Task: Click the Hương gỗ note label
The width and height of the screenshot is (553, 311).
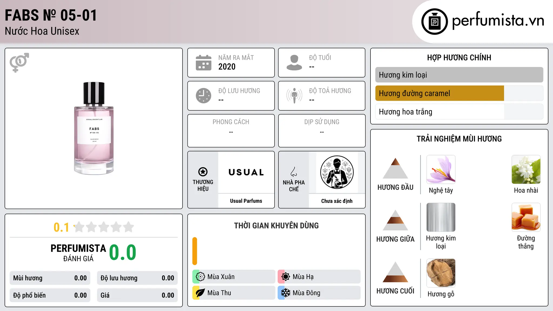Action: tap(441, 294)
